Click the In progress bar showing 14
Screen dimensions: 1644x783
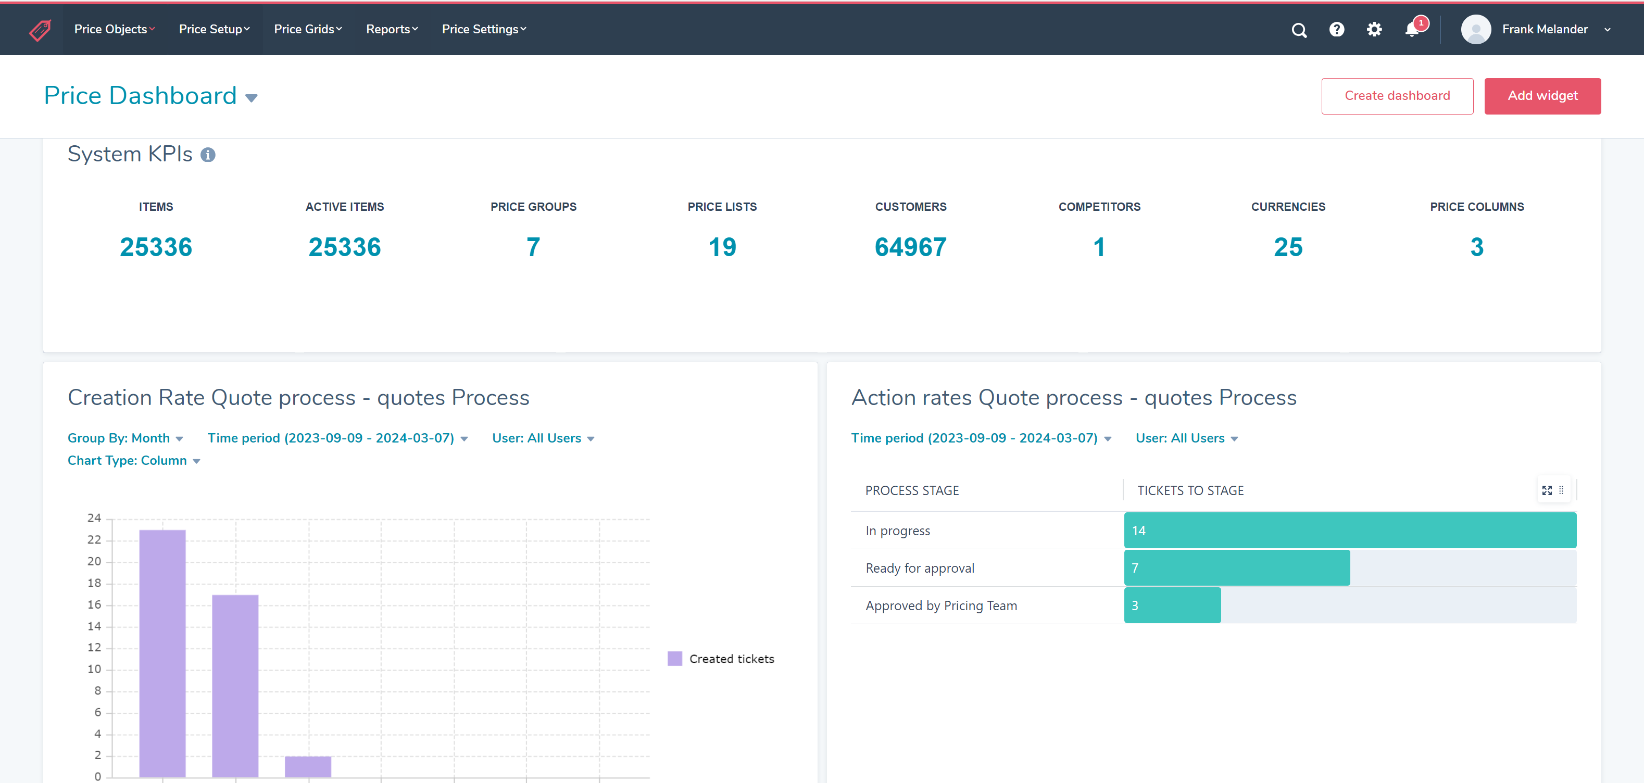pyautogui.click(x=1349, y=531)
